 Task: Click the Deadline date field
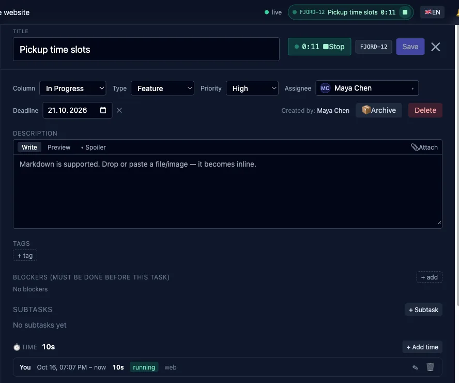pos(78,110)
